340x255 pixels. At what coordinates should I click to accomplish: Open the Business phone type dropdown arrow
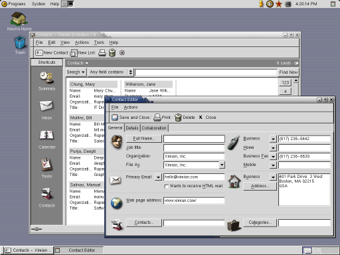click(273, 139)
